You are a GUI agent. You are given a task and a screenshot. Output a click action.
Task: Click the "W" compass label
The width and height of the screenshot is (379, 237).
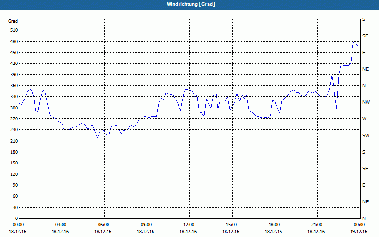(364, 119)
